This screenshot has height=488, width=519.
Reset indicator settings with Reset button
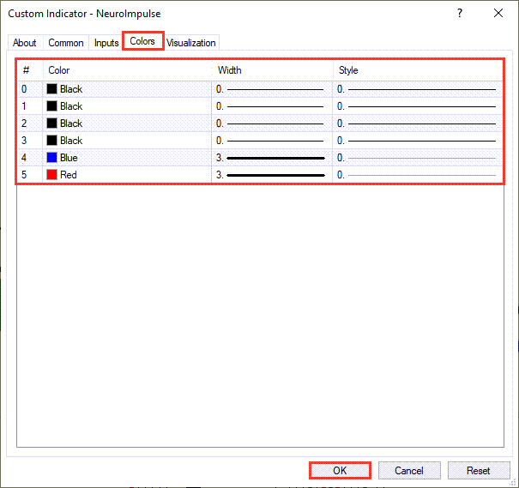(478, 470)
